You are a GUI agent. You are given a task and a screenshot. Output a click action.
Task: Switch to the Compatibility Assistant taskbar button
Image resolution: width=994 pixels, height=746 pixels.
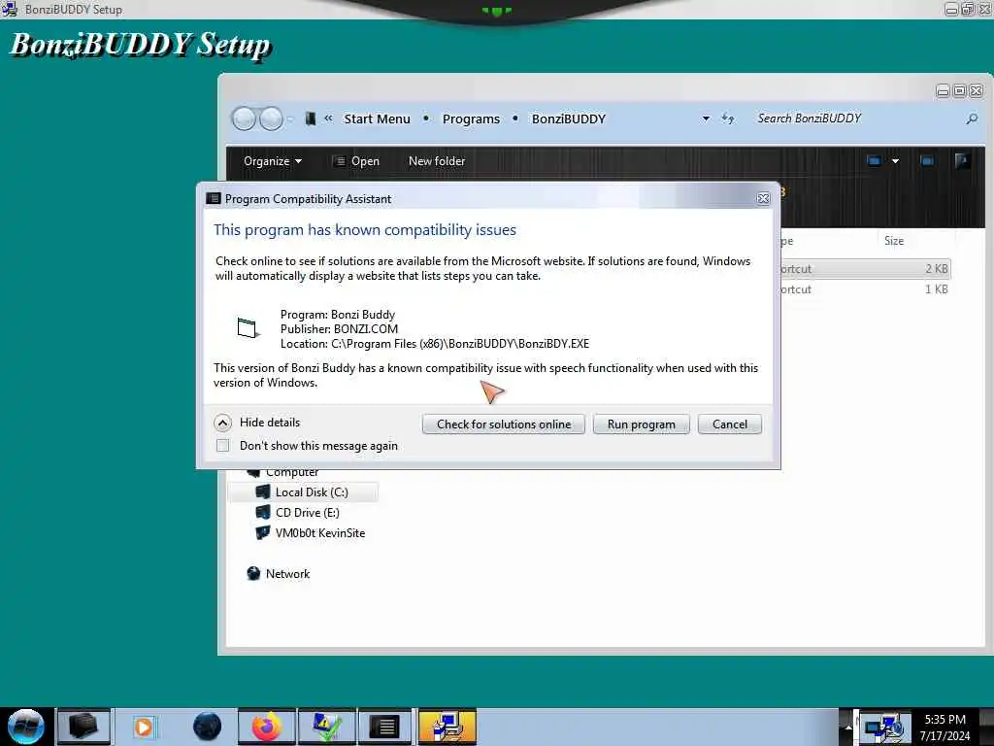click(384, 727)
